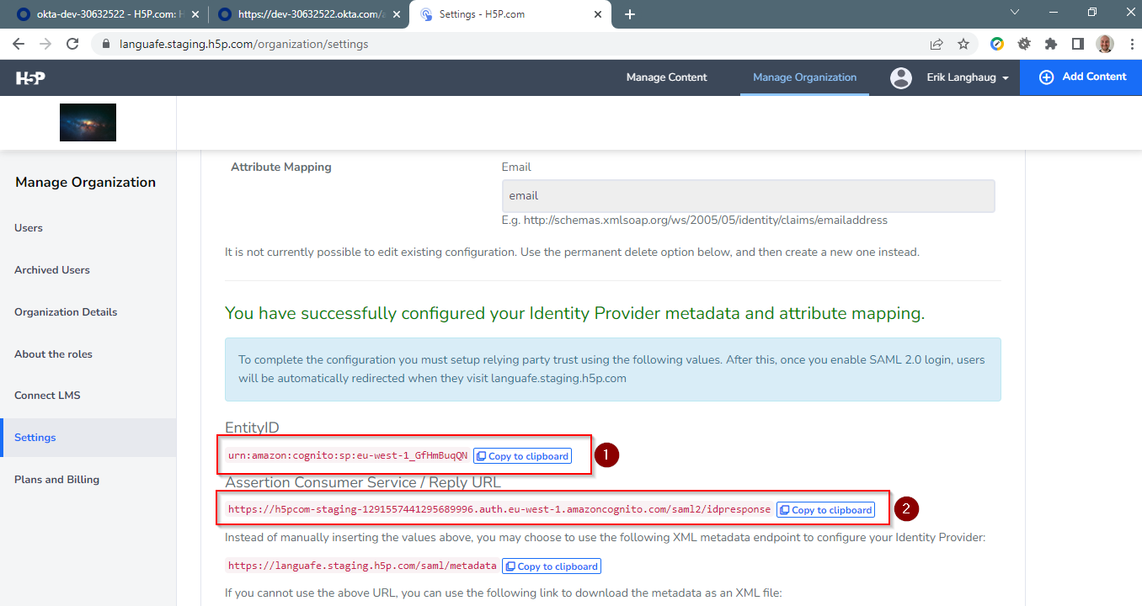Click the amazoncognito idpresponse URL text

coord(499,510)
